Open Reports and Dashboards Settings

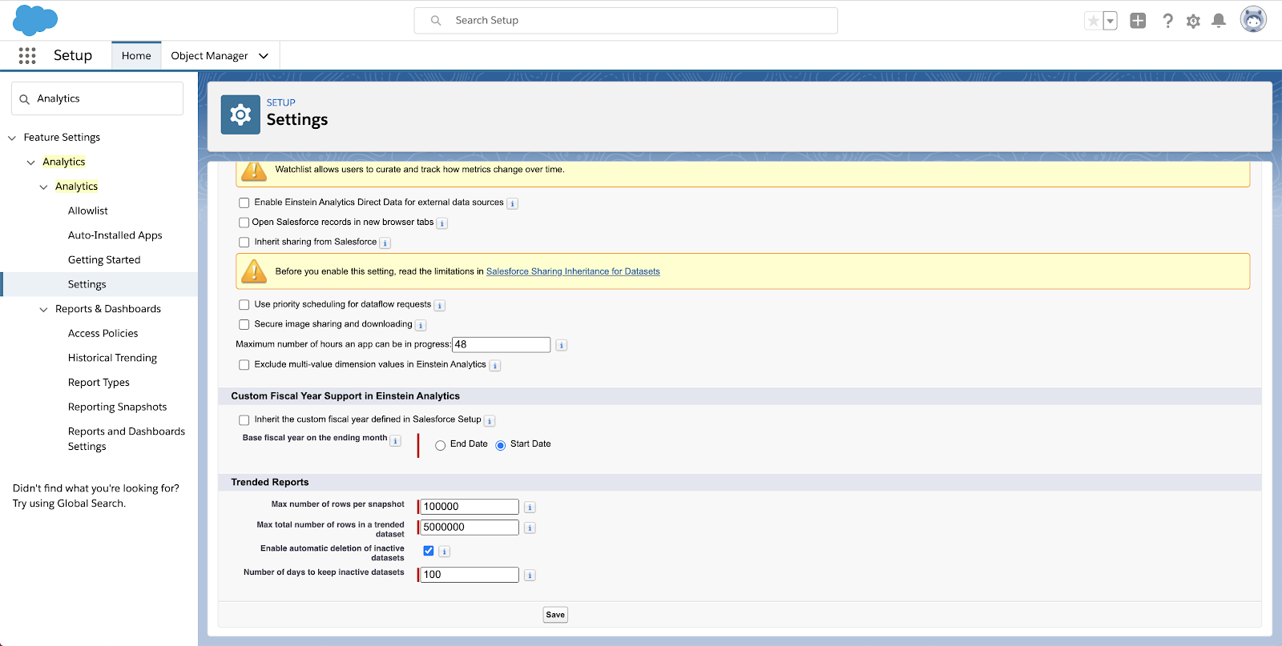click(x=127, y=439)
